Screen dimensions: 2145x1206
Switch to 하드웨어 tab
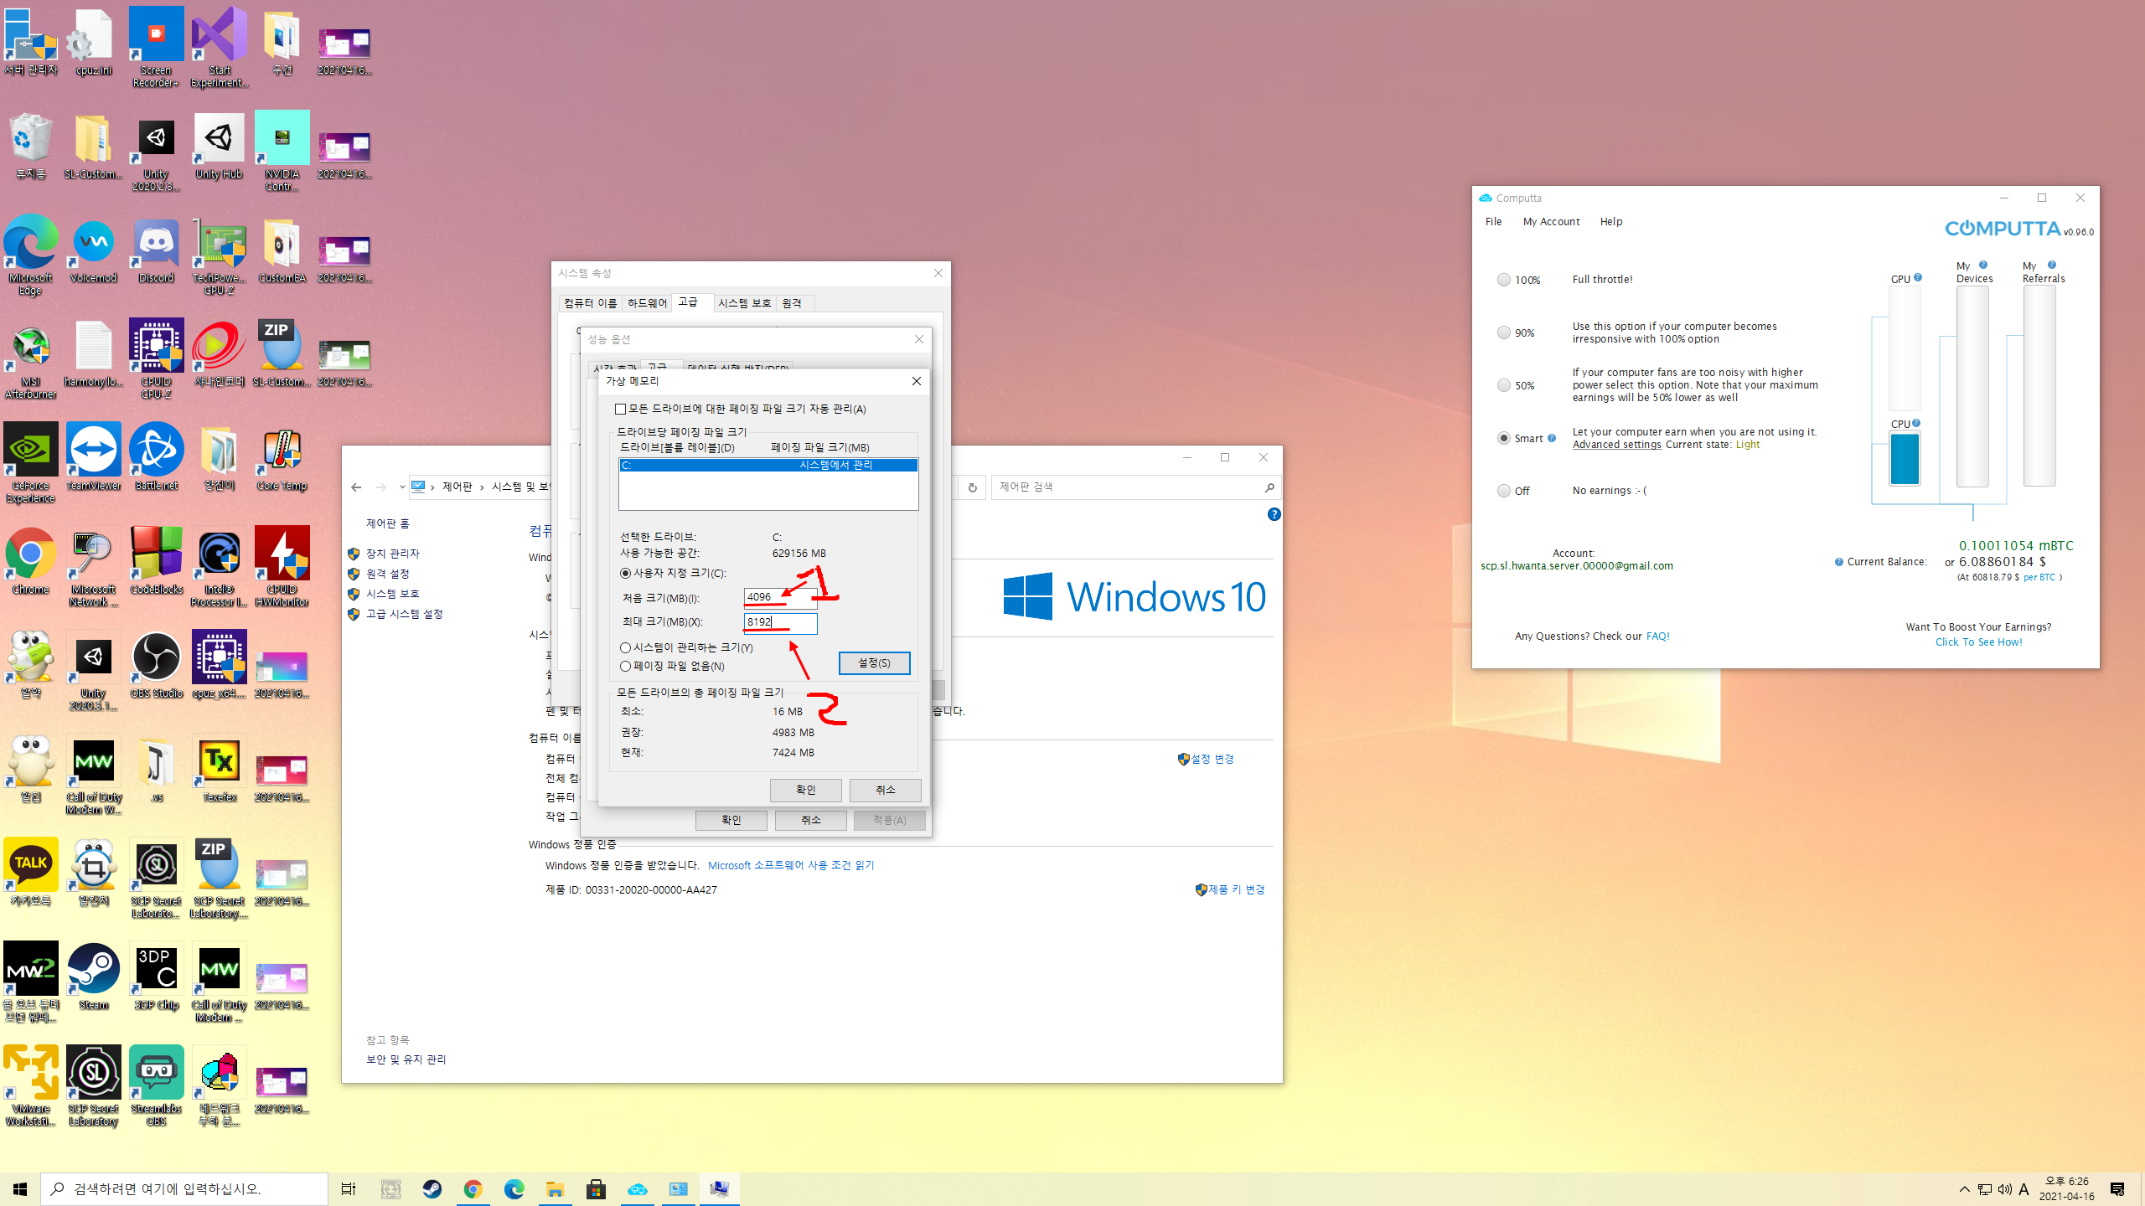pos(647,303)
